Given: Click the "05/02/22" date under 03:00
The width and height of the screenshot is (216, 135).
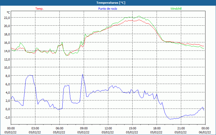Looking at the screenshot, I should coord(35,132).
